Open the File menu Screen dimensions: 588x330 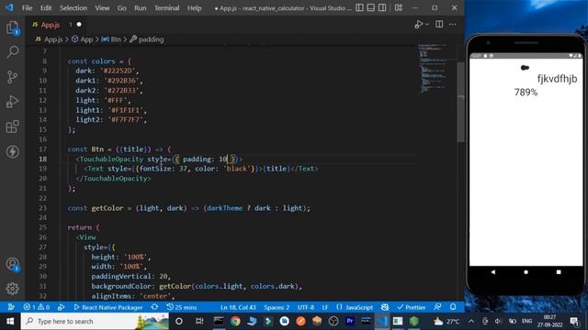coord(27,8)
